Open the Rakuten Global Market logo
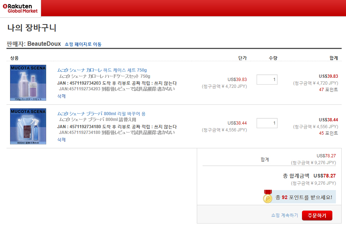Viewport: 346px width, 225px height. pos(20,8)
